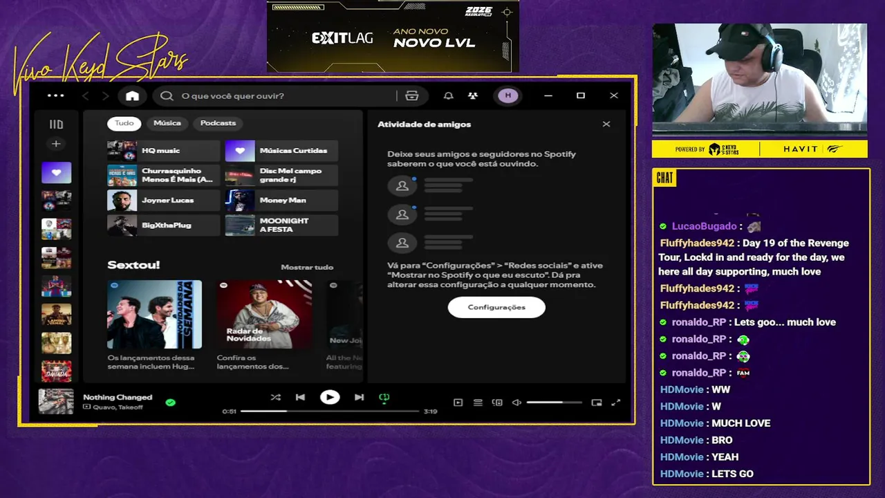885x498 pixels.
Task: Select the Tudo filter chip
Action: 124,123
